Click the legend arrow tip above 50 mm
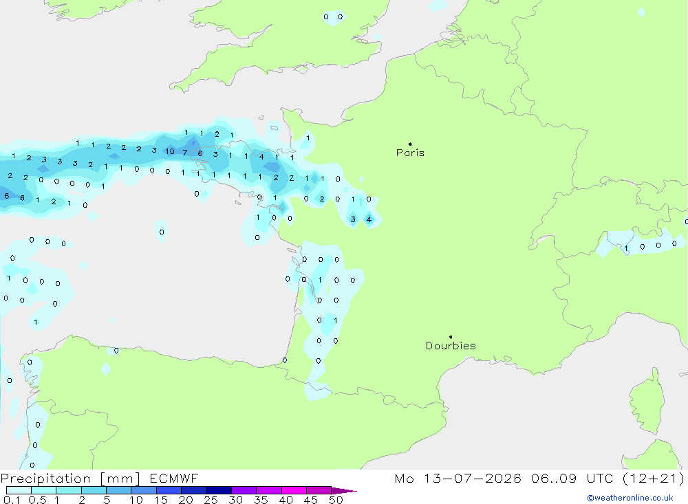This screenshot has height=504, width=688. pos(344,490)
